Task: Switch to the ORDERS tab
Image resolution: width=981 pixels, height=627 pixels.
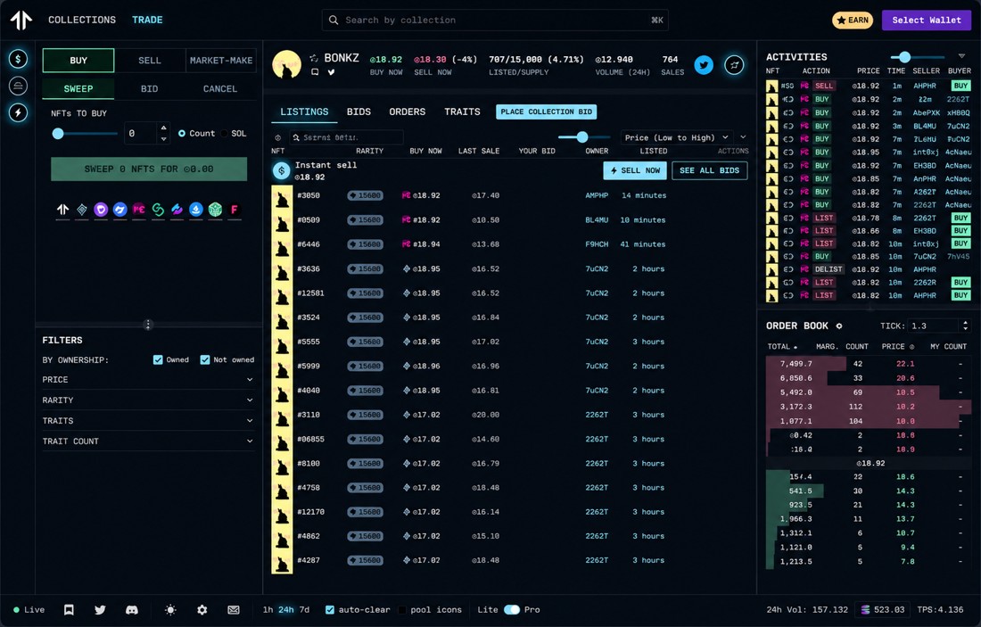Action: [x=408, y=112]
